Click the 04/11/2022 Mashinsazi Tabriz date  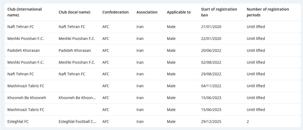[x=211, y=86]
